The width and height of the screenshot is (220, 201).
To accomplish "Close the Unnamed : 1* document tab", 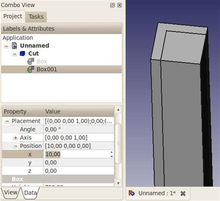I will tap(183, 193).
